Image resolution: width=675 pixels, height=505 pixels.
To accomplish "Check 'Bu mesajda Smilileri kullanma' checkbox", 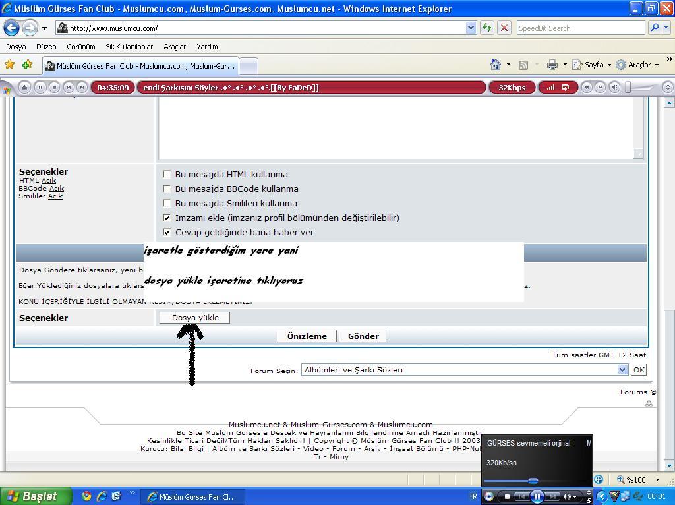I will [x=167, y=203].
